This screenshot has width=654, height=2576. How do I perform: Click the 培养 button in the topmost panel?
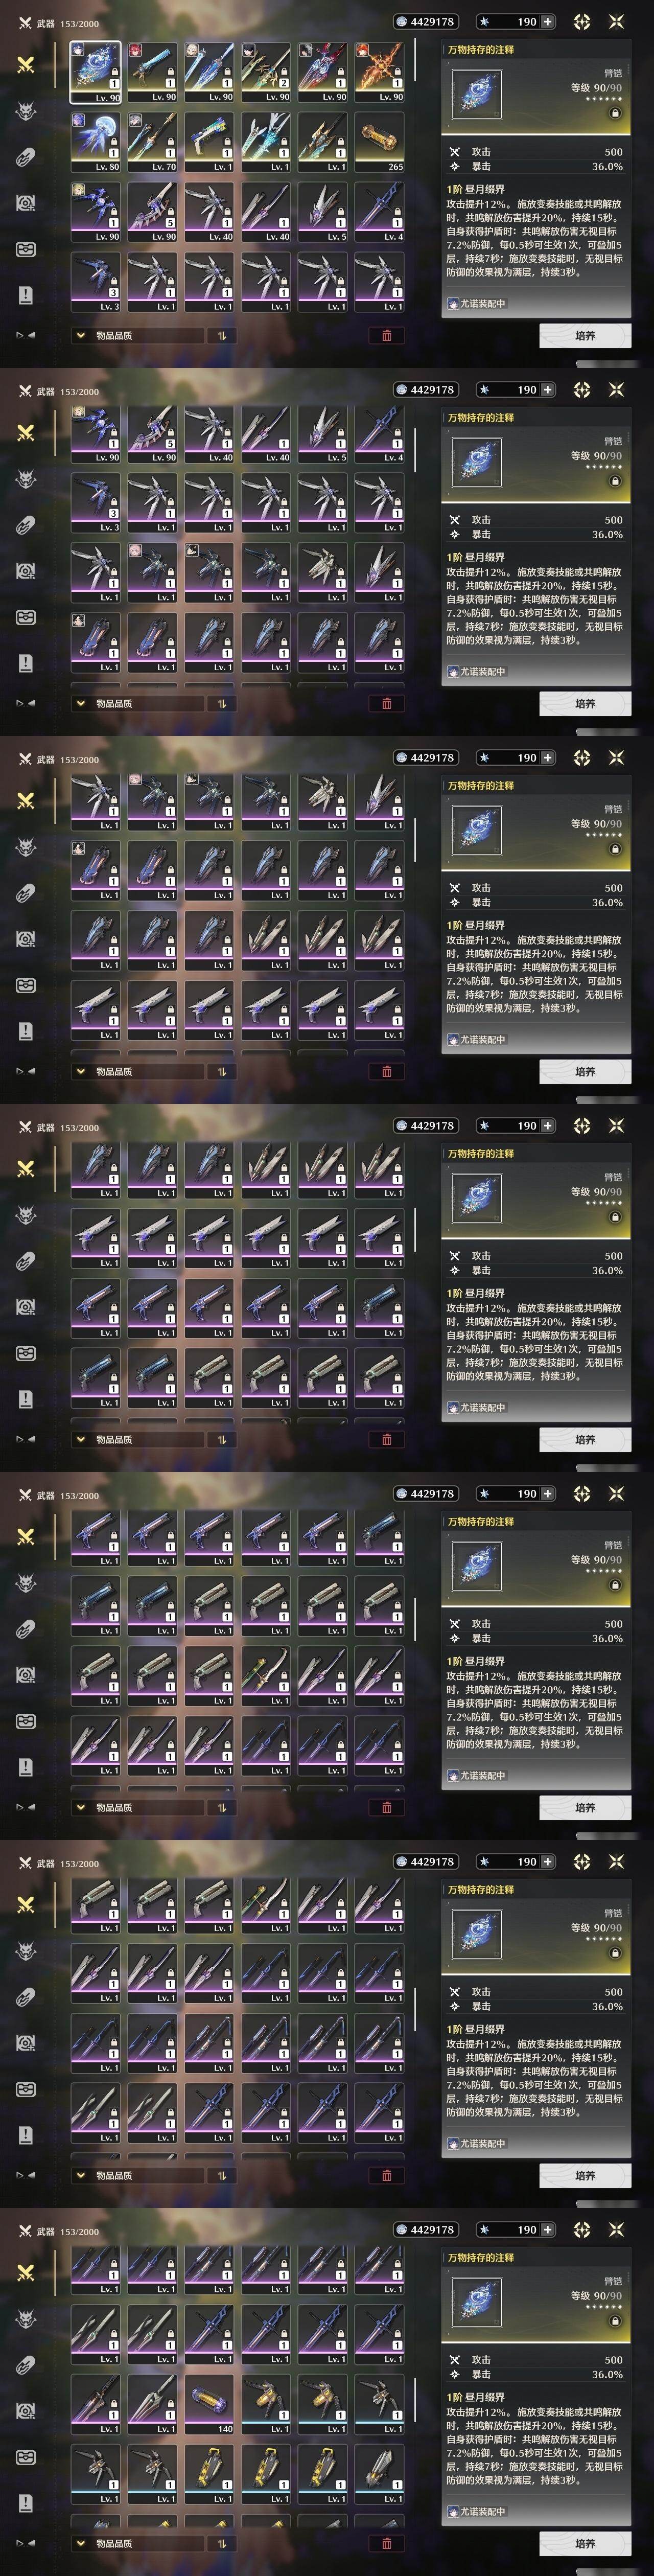click(x=585, y=336)
